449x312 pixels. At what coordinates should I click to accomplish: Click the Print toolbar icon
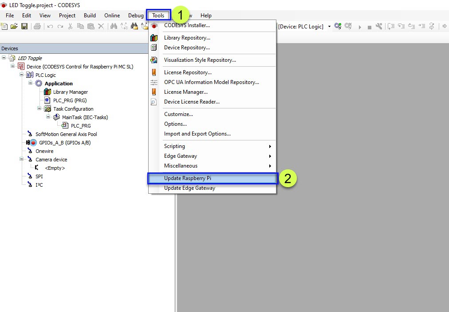(37, 27)
